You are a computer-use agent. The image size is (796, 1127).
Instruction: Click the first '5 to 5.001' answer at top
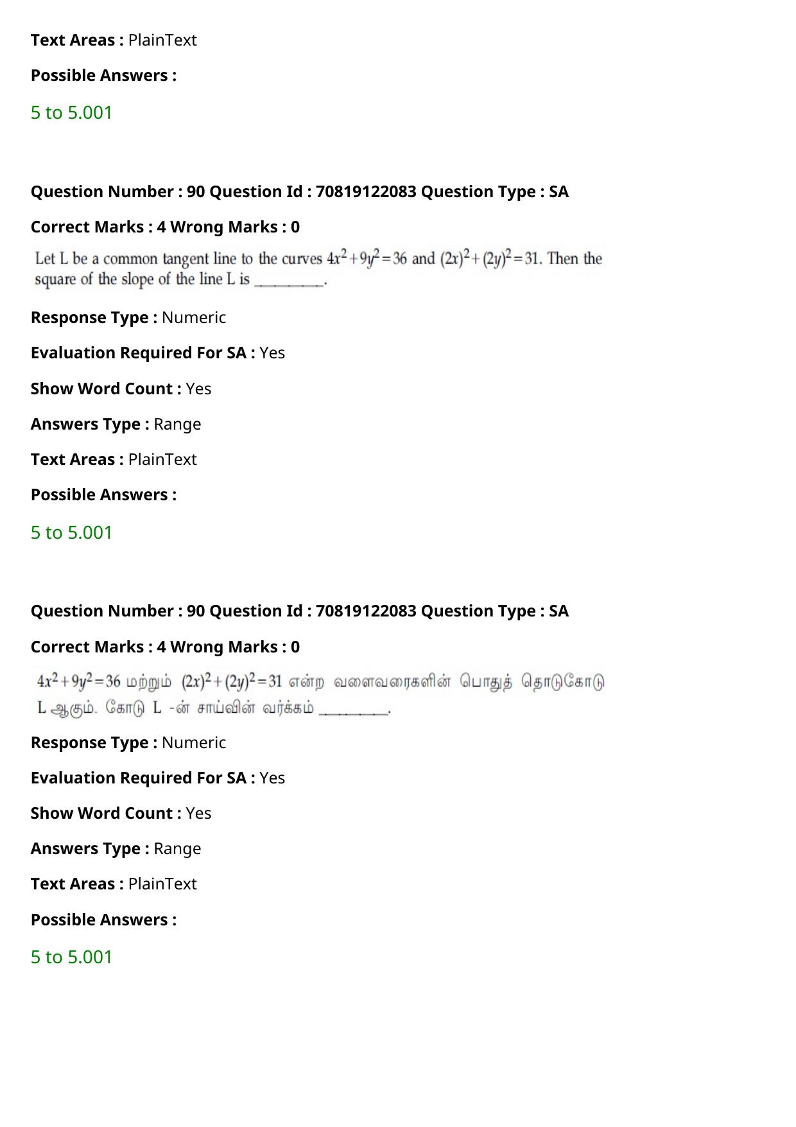coord(71,112)
